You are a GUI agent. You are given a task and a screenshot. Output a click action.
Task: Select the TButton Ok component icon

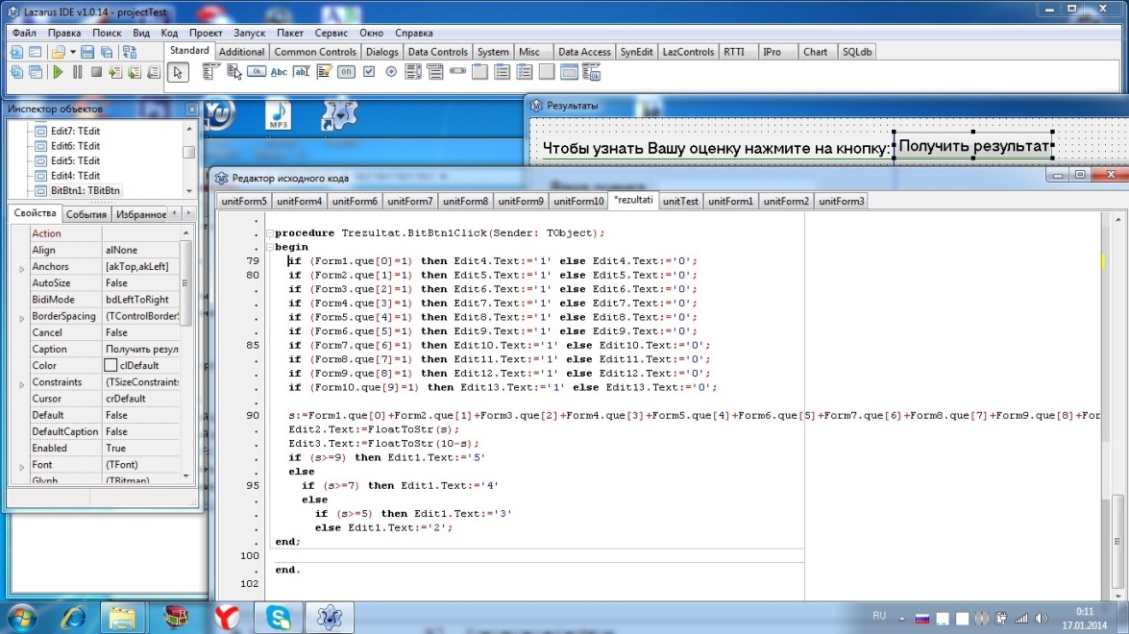point(257,72)
